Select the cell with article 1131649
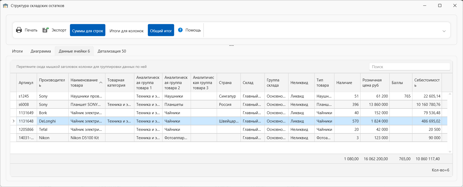The width and height of the screenshot is (463, 187). (x=27, y=113)
